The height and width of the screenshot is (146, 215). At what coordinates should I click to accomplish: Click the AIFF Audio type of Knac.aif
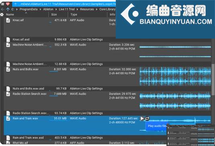pos(77,20)
